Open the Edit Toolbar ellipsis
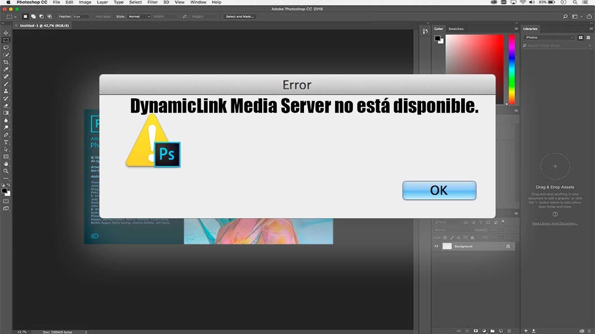This screenshot has height=334, width=595. (6, 178)
